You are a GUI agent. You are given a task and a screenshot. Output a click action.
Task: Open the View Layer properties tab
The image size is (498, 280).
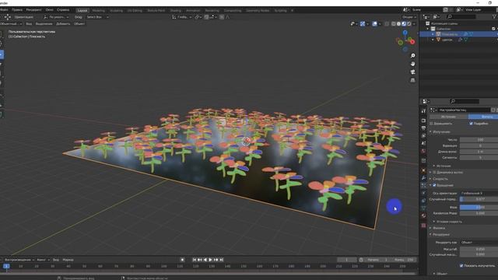tap(423, 136)
